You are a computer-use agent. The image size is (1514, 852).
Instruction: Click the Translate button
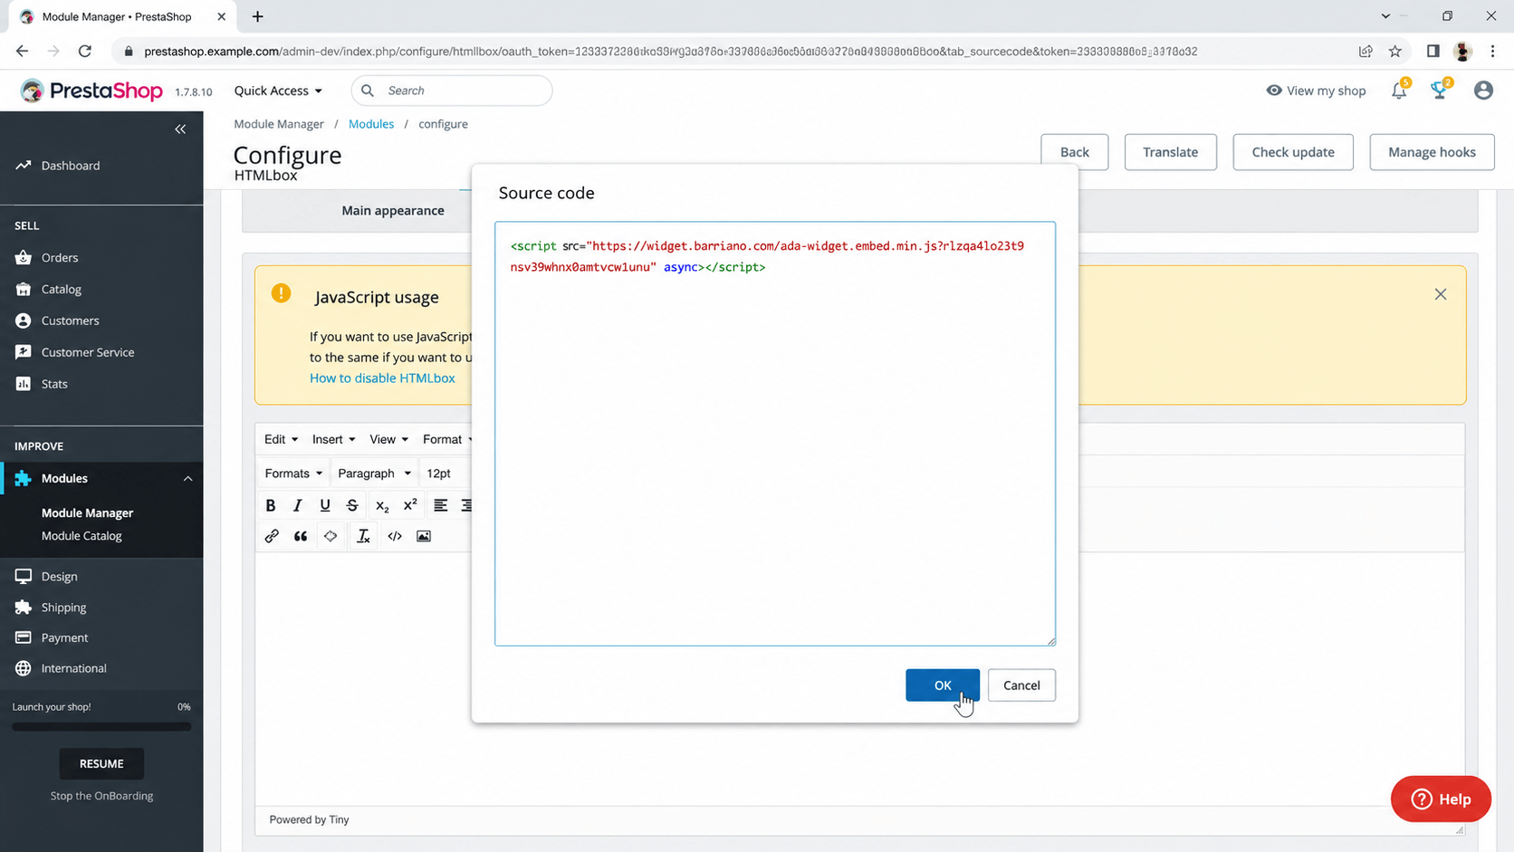(1170, 152)
